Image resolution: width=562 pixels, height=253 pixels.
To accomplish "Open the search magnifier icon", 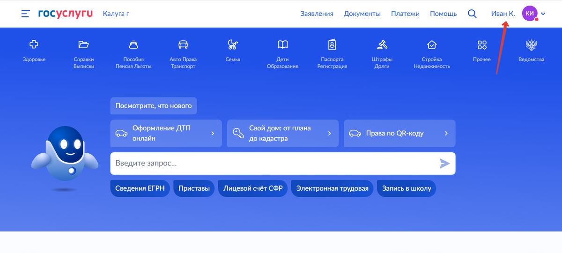I will (x=472, y=14).
